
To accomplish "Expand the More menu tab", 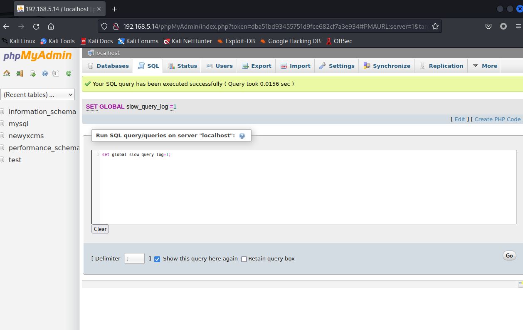I will [485, 66].
